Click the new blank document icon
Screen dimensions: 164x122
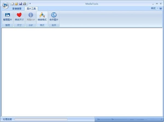13,4
